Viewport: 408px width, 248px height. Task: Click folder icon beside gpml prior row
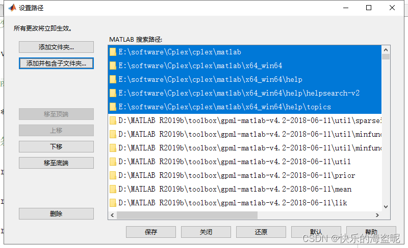113,175
